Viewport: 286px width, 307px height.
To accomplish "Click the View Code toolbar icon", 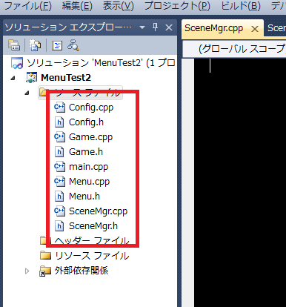I will [57, 45].
